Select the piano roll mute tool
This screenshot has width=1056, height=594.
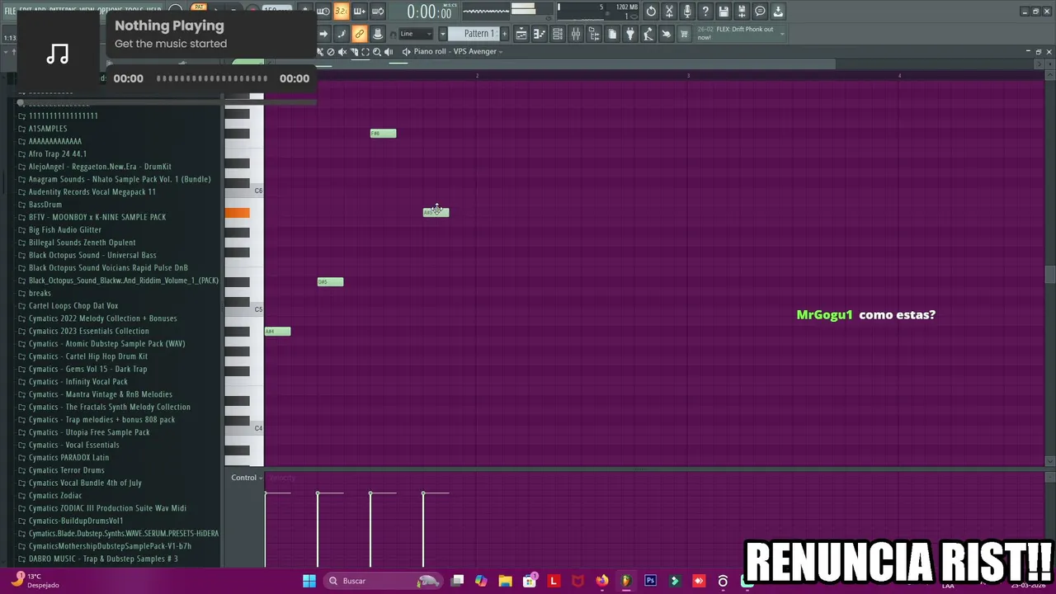(x=342, y=51)
